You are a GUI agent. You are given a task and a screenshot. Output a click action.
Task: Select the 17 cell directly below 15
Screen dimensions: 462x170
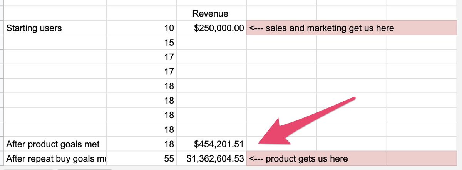(141, 57)
